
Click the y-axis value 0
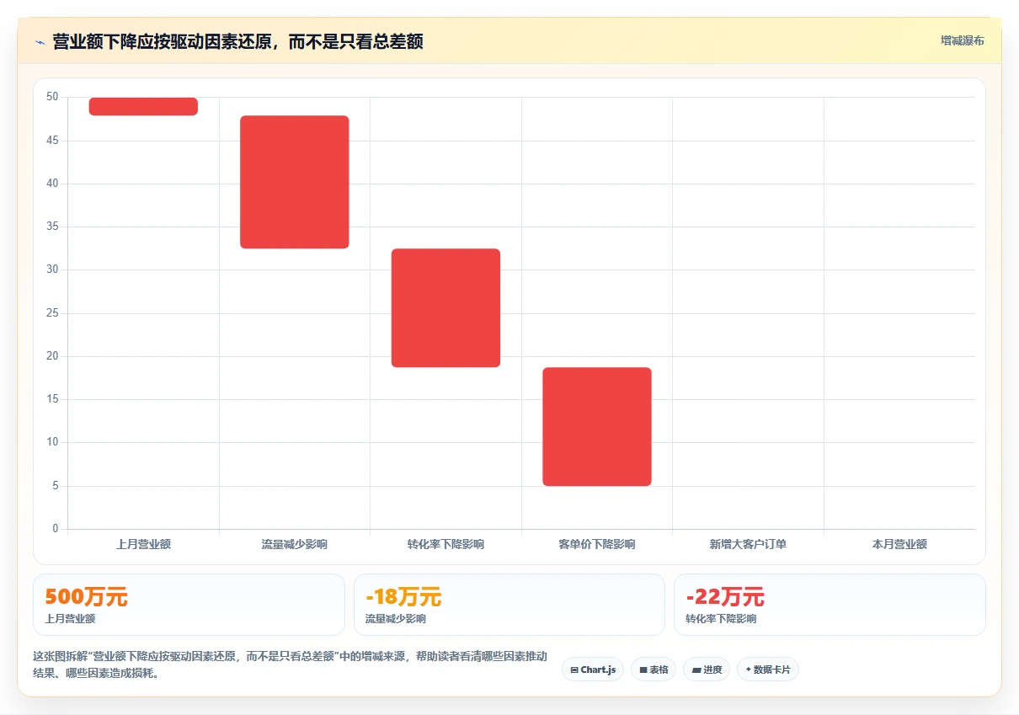click(x=56, y=529)
